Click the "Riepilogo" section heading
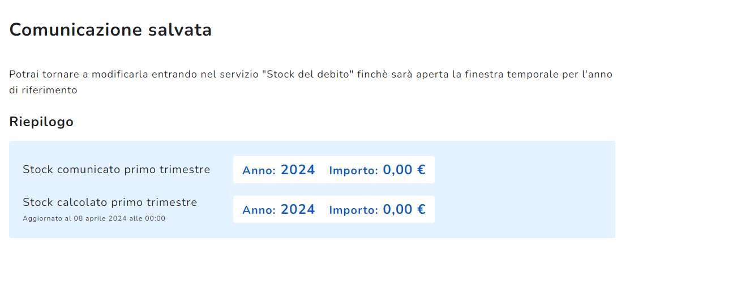Image resolution: width=737 pixels, height=293 pixels. [41, 122]
